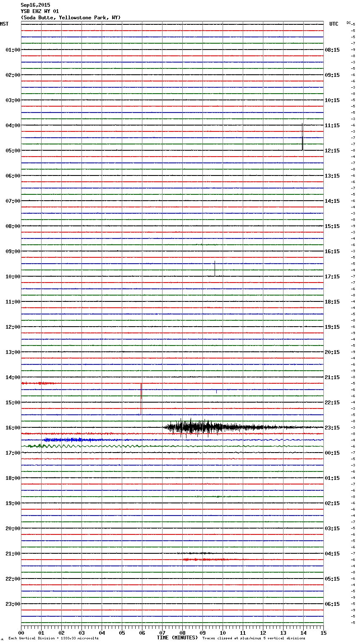The width and height of the screenshot is (357, 644).
Task: Click the black spike near minute 14 above 05:00
Action: [302, 137]
